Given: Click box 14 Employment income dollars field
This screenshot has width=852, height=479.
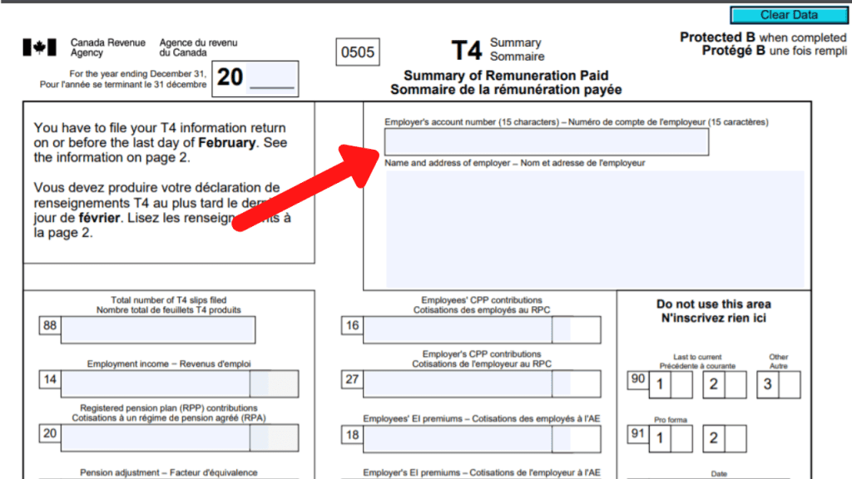Looking at the screenshot, I should pos(156,383).
